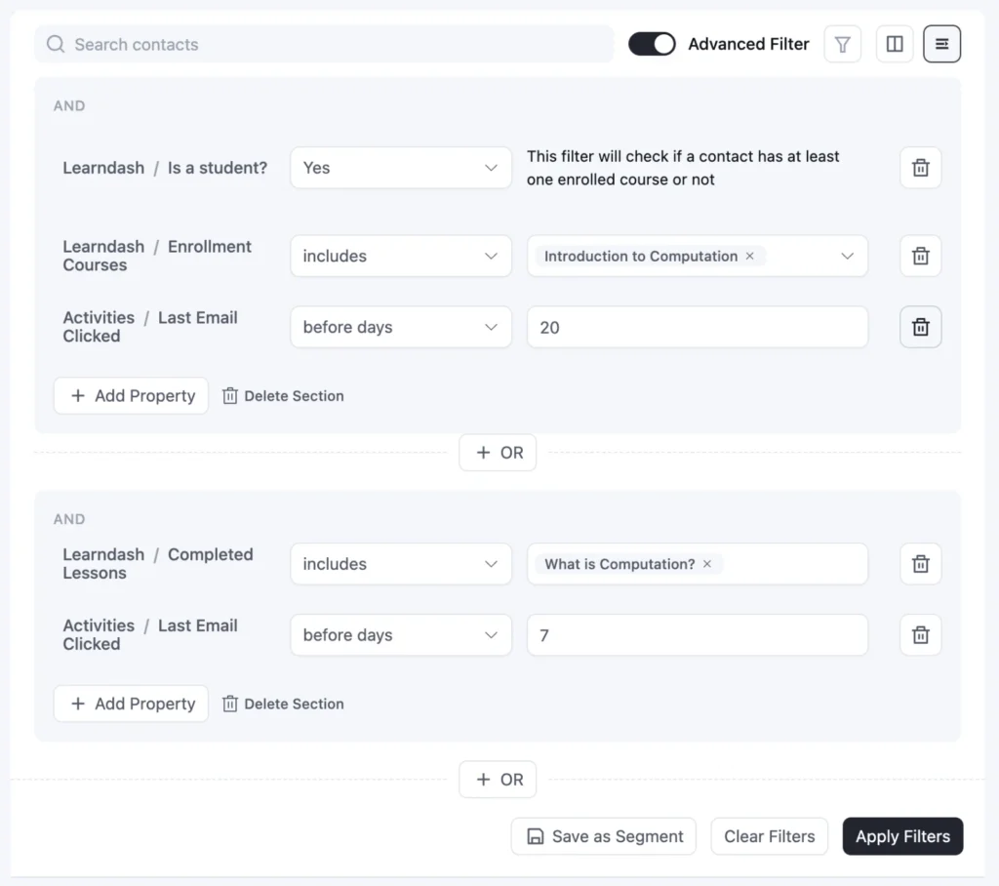Save the filters as a Segment
999x886 pixels.
pyautogui.click(x=603, y=836)
